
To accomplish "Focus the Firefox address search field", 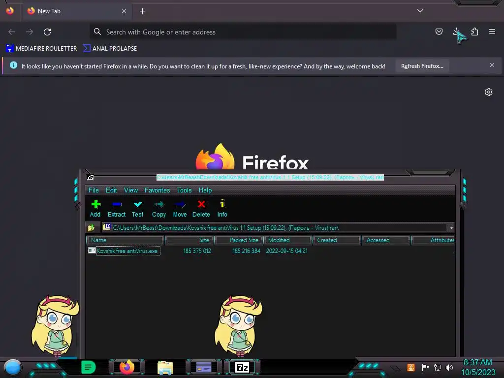I will click(x=243, y=32).
